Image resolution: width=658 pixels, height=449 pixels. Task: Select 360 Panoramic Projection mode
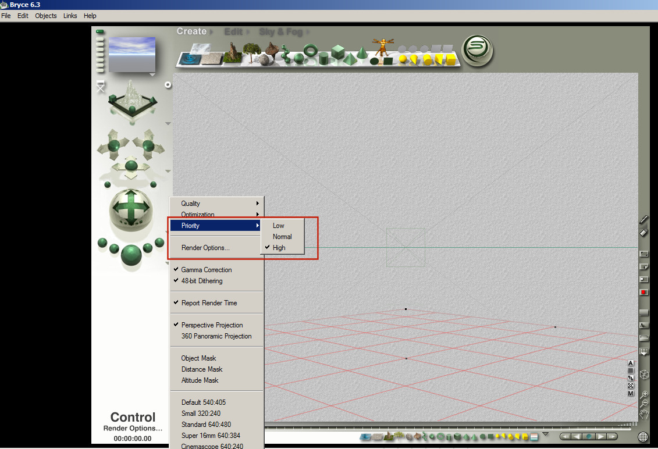(216, 336)
